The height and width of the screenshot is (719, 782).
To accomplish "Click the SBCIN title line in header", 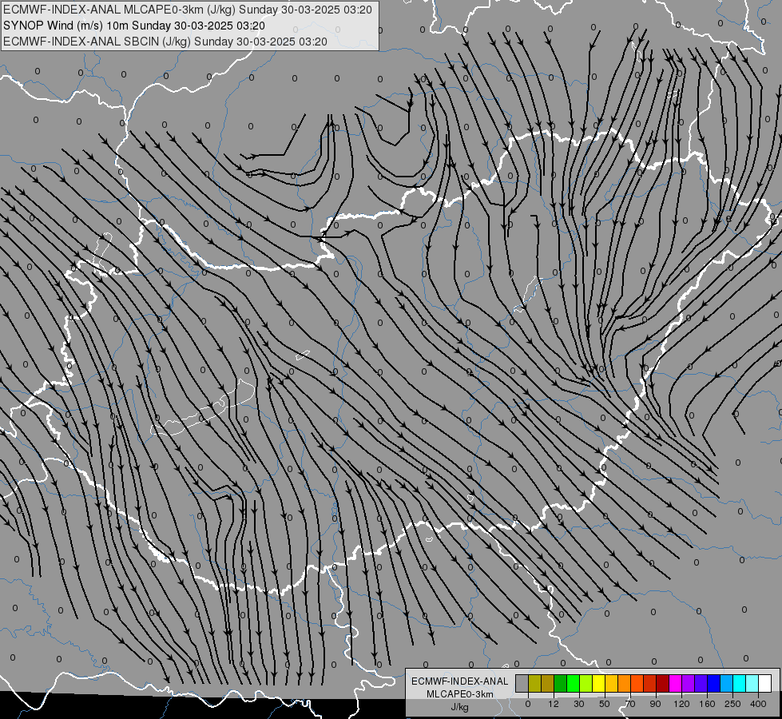I will (165, 42).
